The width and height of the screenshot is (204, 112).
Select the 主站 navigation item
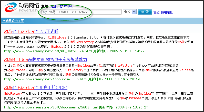click(x=45, y=6)
